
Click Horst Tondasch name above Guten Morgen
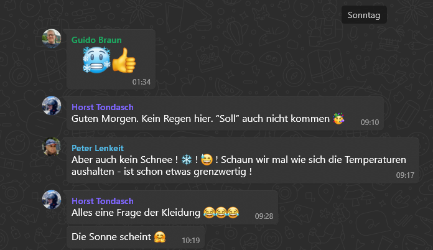coord(103,107)
